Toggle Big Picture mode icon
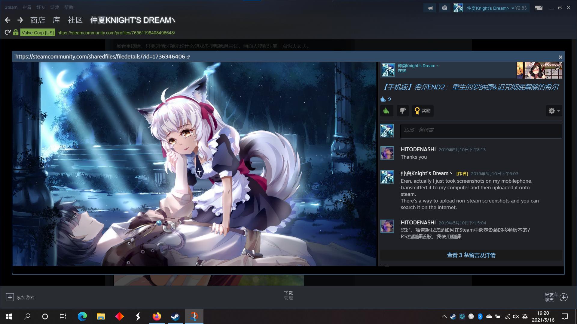Screen dimensions: 577x324 pos(539,8)
